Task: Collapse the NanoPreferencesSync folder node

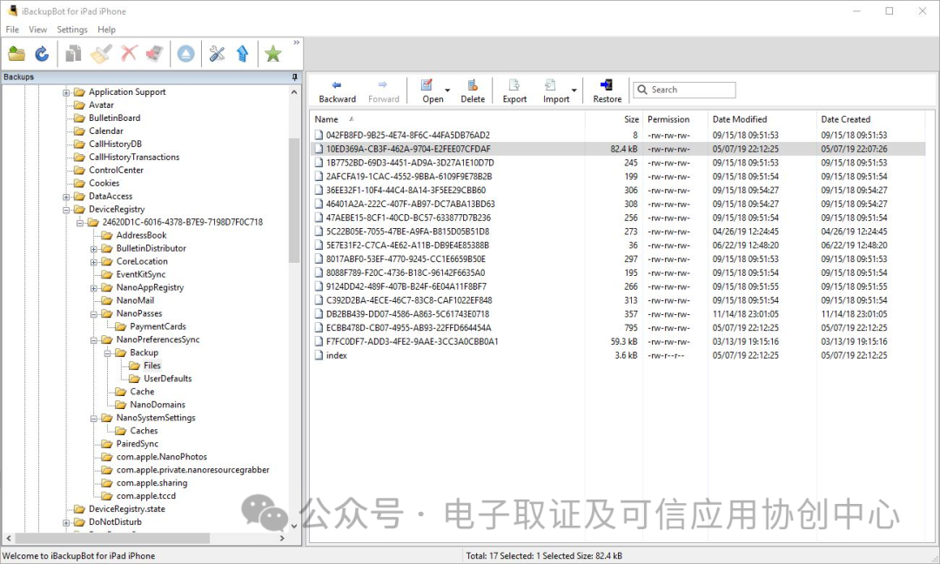Action: coord(93,339)
